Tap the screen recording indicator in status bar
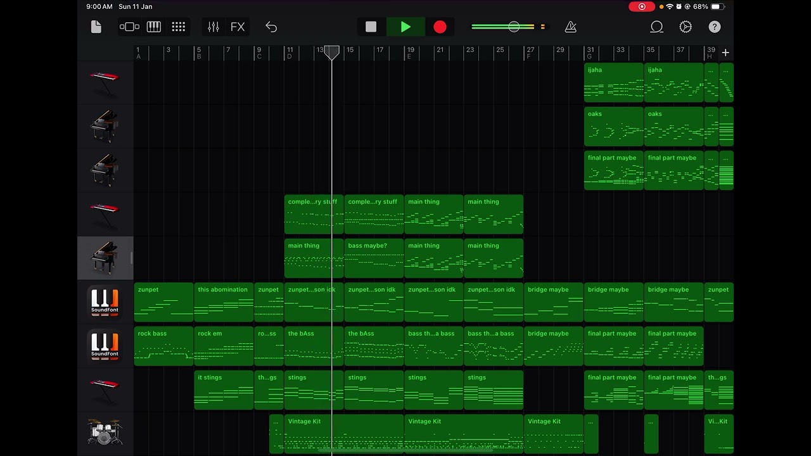This screenshot has height=456, width=811. tap(642, 6)
